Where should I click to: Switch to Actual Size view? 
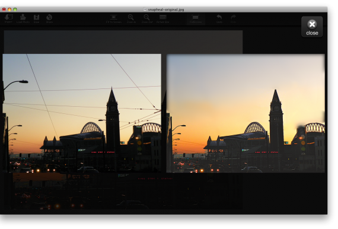(162, 19)
